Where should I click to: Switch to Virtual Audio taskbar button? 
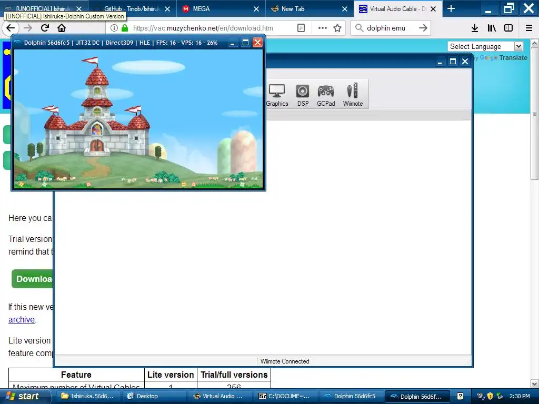click(219, 396)
